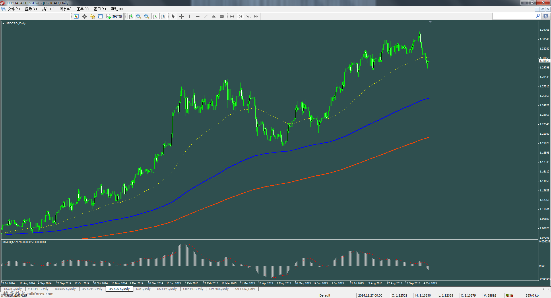
Task: Switch to SPX500.,Daily chart tab
Action: pyautogui.click(x=219, y=289)
